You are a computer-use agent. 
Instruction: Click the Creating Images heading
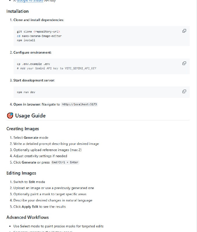[23, 128]
